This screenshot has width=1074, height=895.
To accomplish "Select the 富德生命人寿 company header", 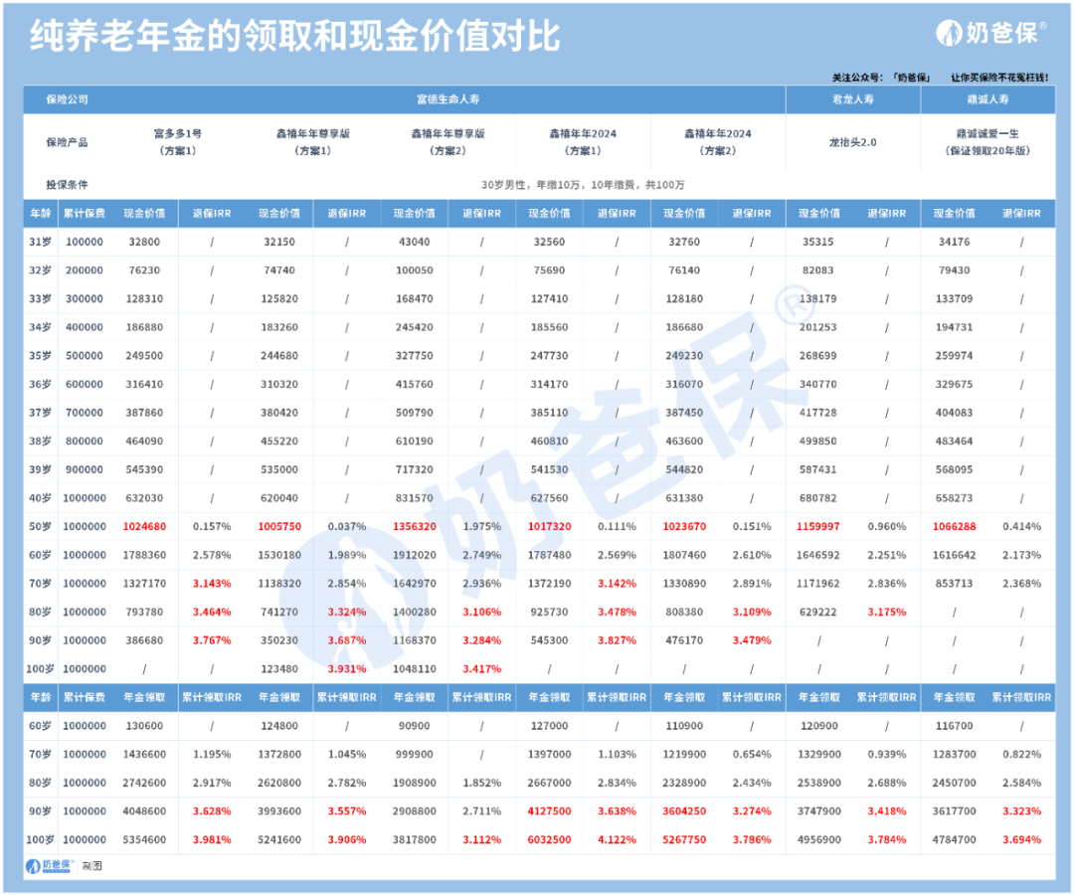I will [x=448, y=99].
